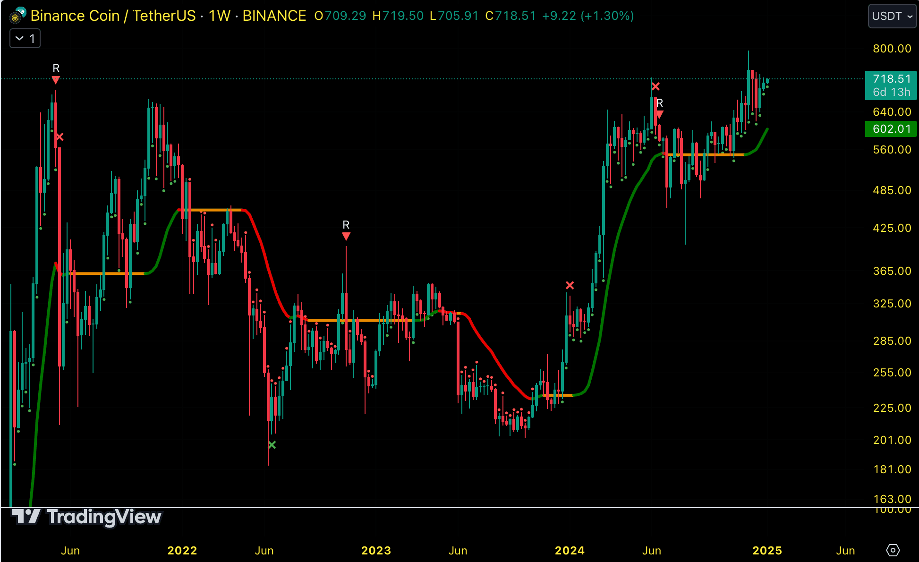
Task: Click the red X marker at June 2024 high
Action: tap(655, 86)
